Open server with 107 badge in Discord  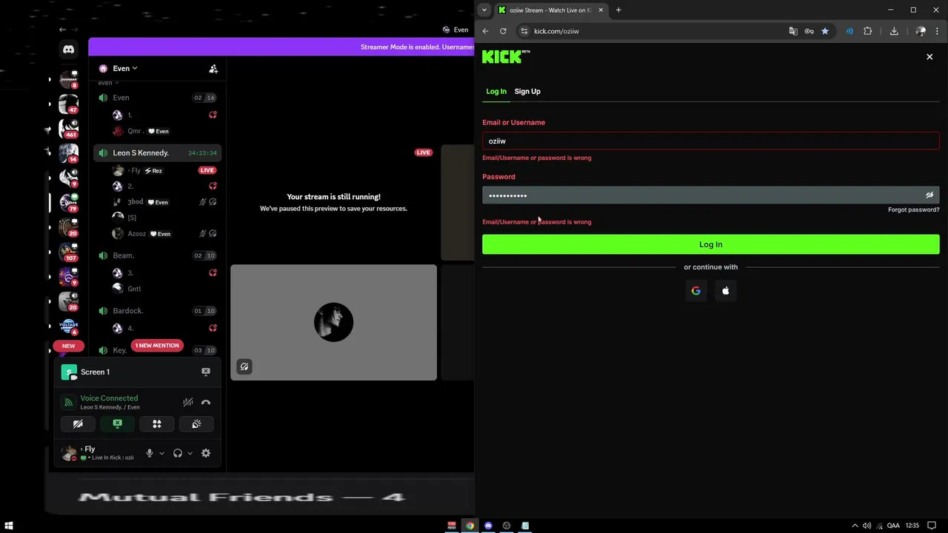pyautogui.click(x=69, y=252)
